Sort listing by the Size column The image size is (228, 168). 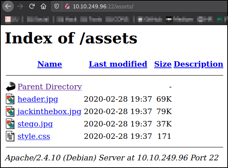pyautogui.click(x=163, y=64)
